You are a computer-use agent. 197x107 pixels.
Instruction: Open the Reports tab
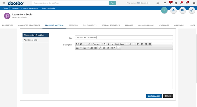click(129, 25)
